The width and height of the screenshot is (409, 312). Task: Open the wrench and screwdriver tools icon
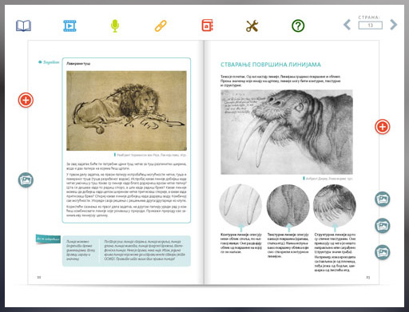coord(252,26)
